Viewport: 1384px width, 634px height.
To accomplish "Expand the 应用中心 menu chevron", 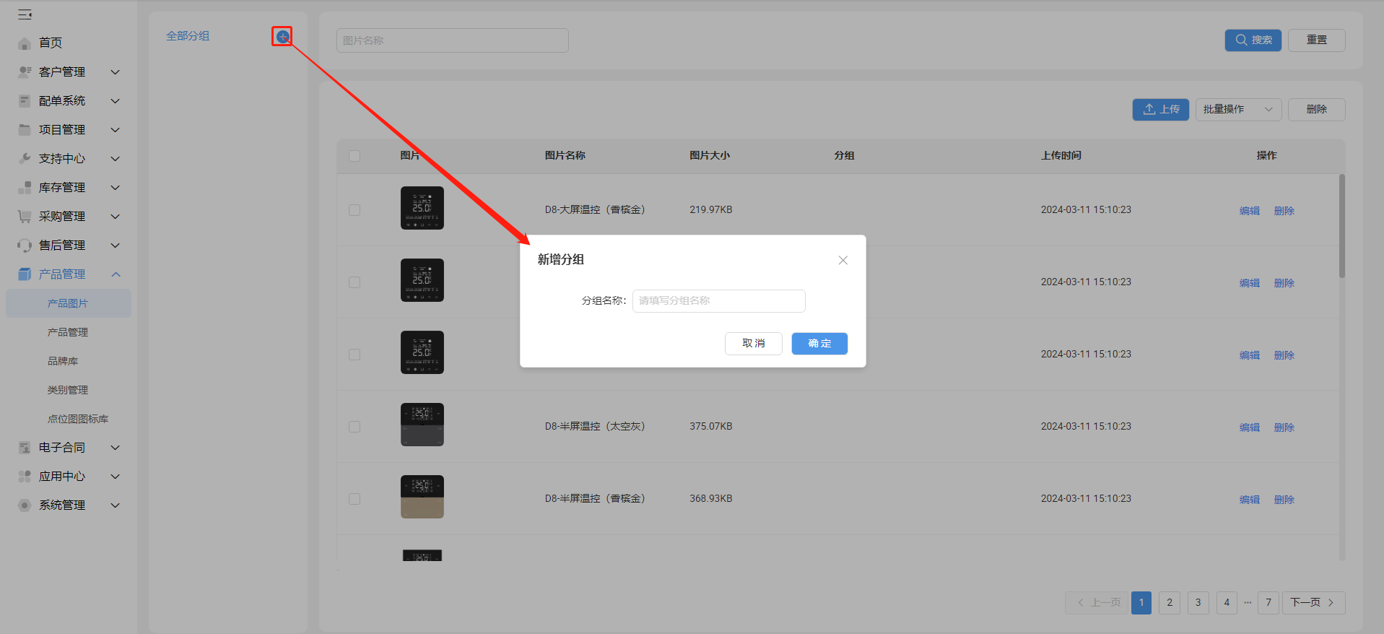I will [115, 477].
